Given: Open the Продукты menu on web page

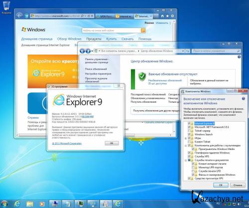Looking at the screenshot, I should (94, 39).
